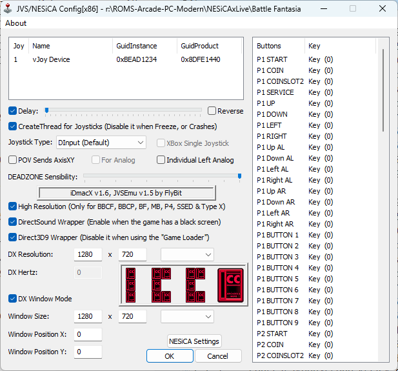Select the P1 DOWN row
Viewport: 398px width, 371px height.
click(315, 114)
